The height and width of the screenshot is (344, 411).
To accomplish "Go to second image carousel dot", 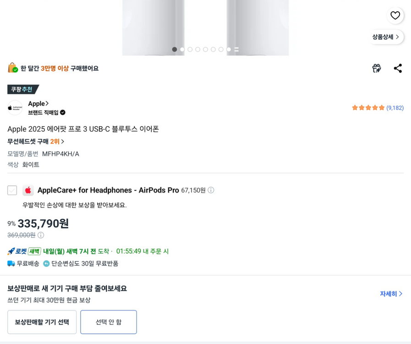I will tap(182, 50).
